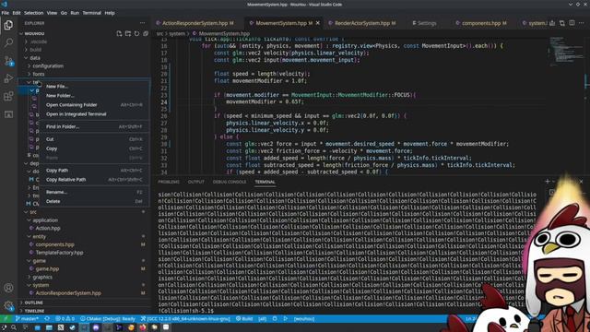Open the Remote Explorer view icon

8,114
